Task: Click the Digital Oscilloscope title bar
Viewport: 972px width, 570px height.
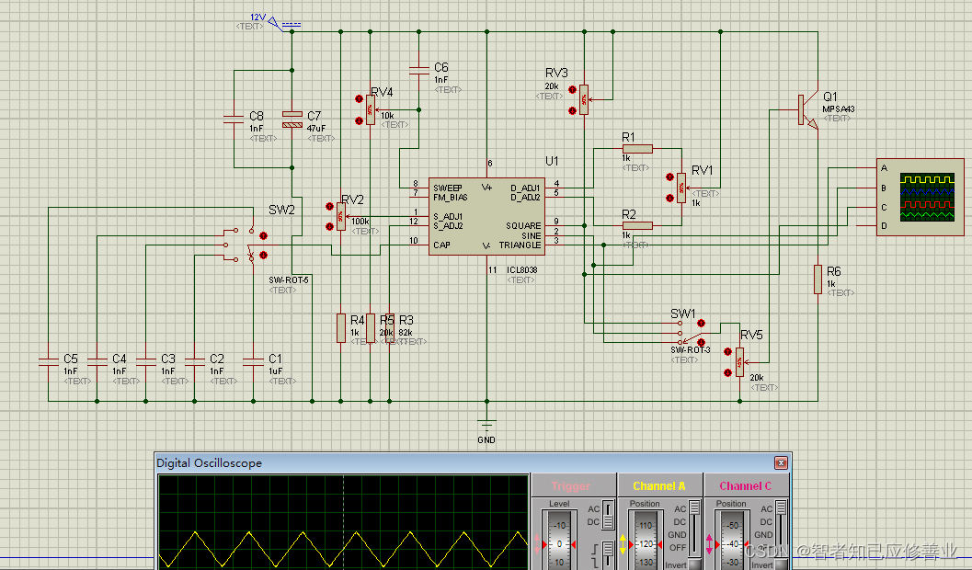Action: 473,462
